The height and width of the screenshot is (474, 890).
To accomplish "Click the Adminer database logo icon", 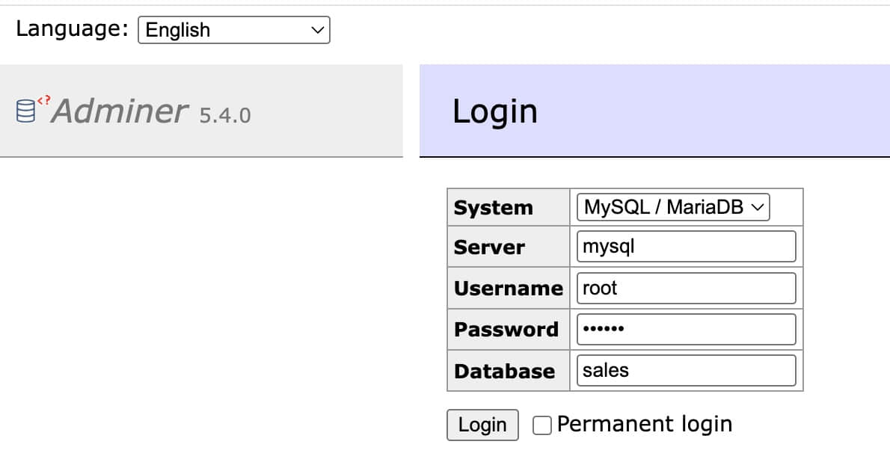I will coord(27,111).
